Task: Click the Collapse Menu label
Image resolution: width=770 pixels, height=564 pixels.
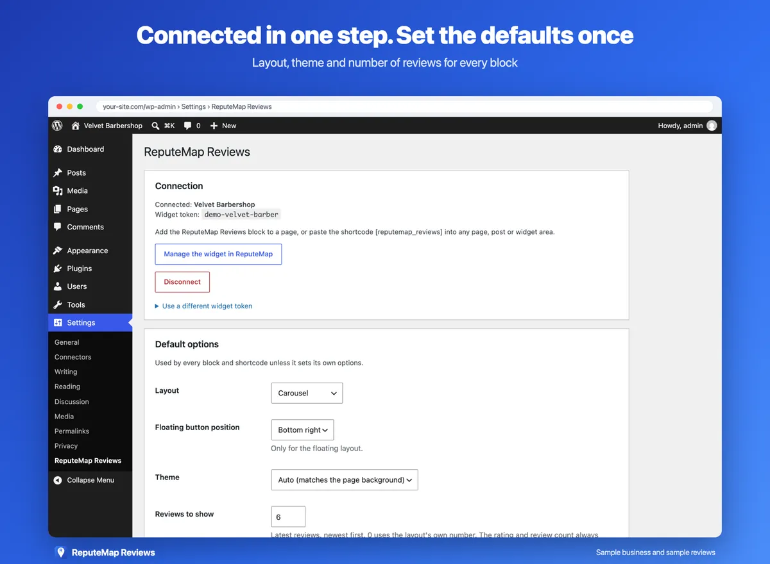Action: pyautogui.click(x=90, y=480)
